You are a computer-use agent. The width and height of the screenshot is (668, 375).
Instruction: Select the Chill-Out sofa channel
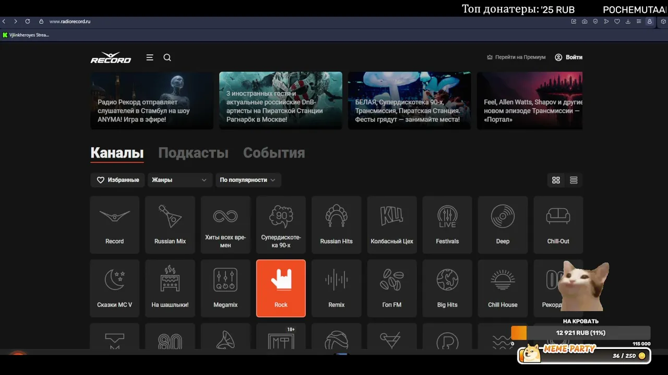558,224
